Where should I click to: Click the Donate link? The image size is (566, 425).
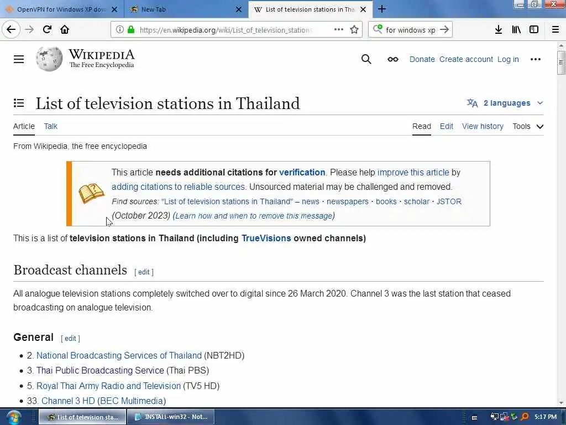pos(422,59)
